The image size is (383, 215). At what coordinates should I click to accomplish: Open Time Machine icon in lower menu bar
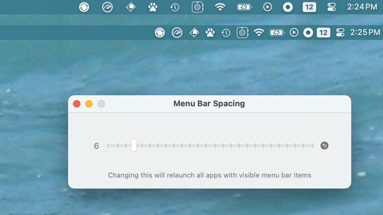(226, 33)
